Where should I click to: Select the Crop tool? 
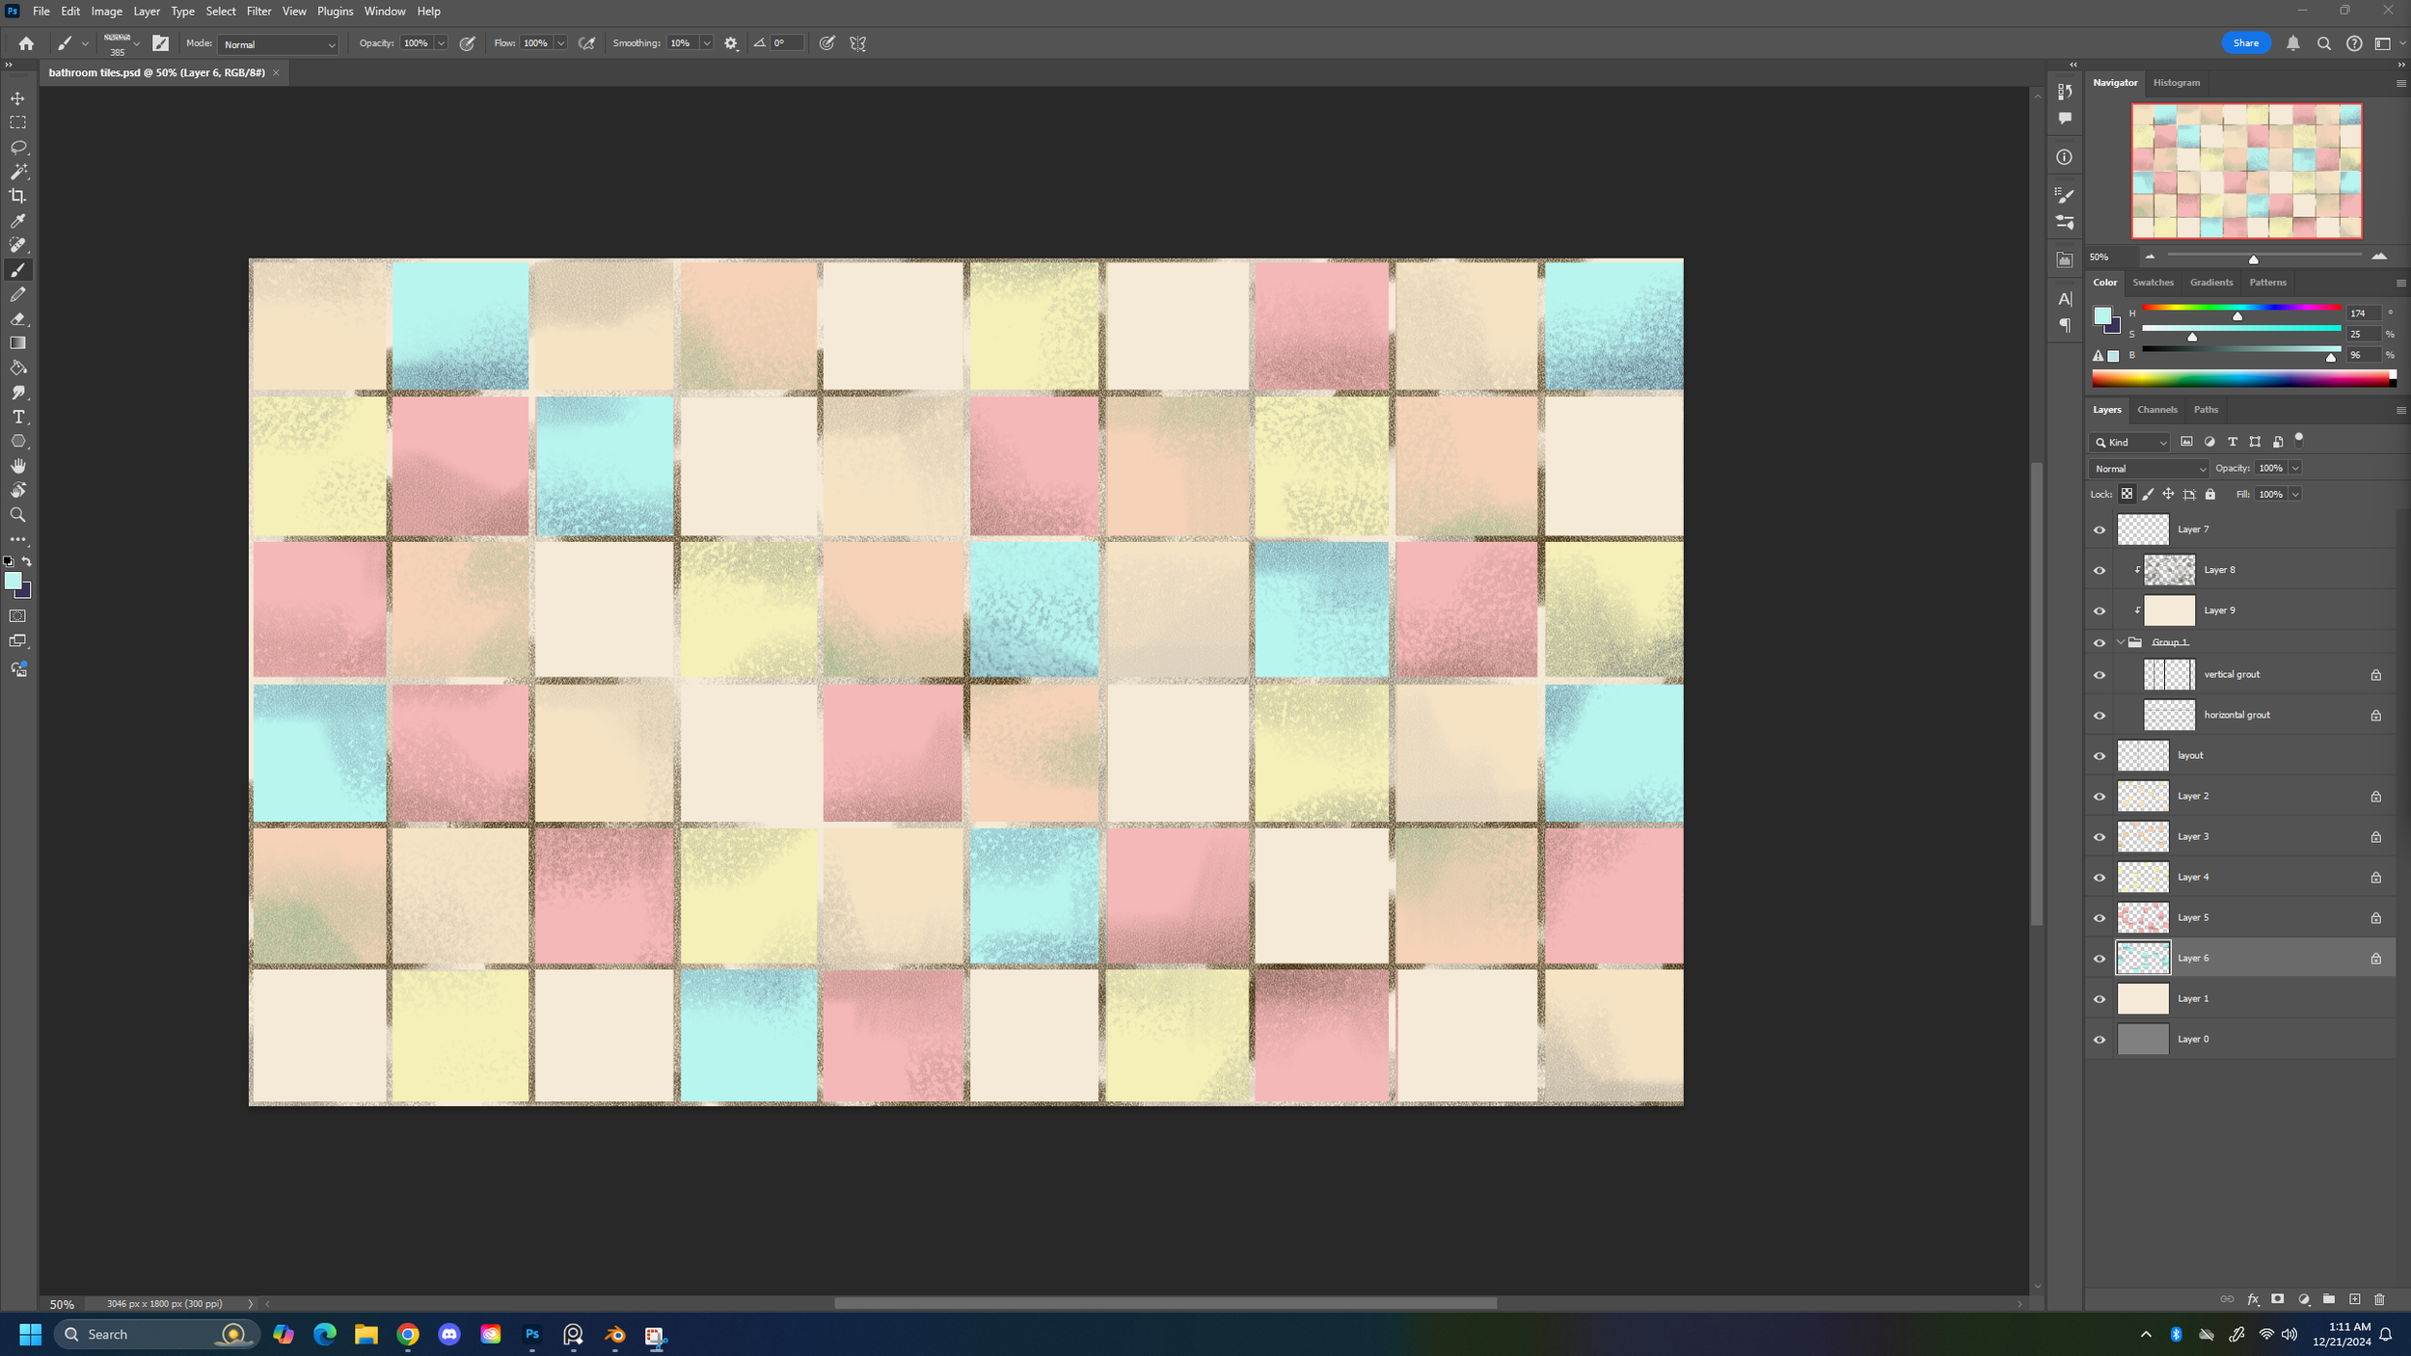pyautogui.click(x=17, y=195)
